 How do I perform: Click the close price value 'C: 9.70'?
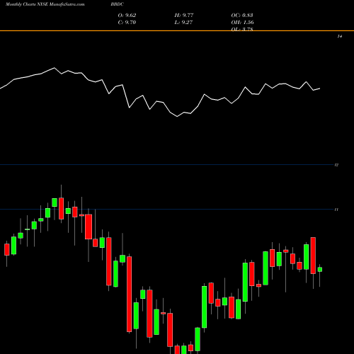(127, 23)
